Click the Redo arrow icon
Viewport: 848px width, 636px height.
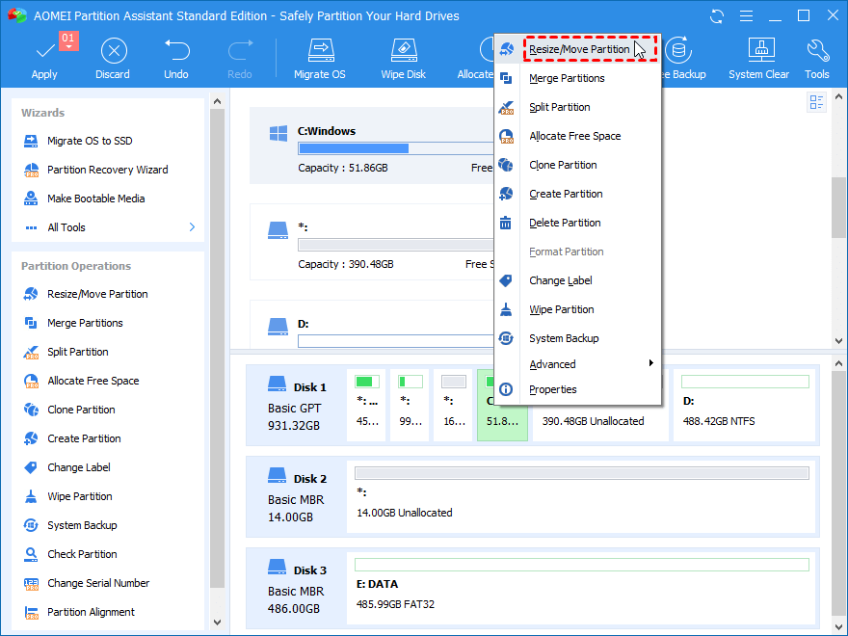tap(240, 50)
